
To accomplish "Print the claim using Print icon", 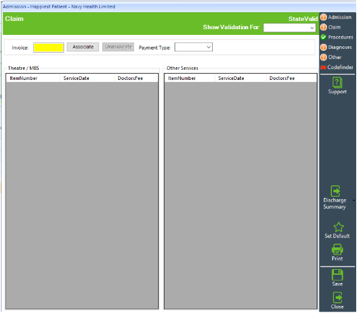I will (x=337, y=249).
